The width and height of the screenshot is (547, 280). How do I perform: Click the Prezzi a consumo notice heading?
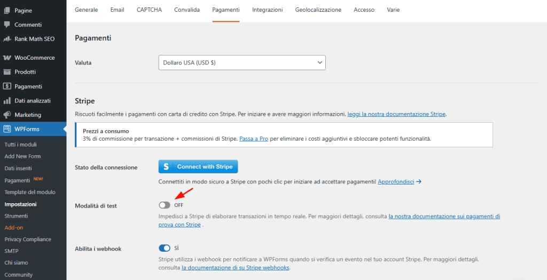(x=106, y=131)
